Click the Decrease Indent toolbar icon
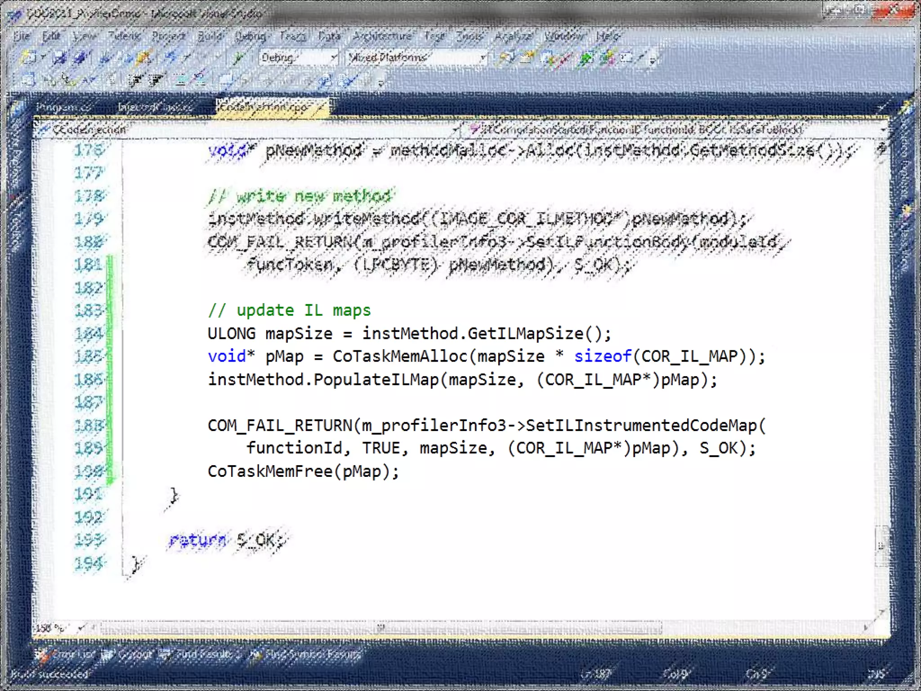This screenshot has width=921, height=691. click(134, 81)
